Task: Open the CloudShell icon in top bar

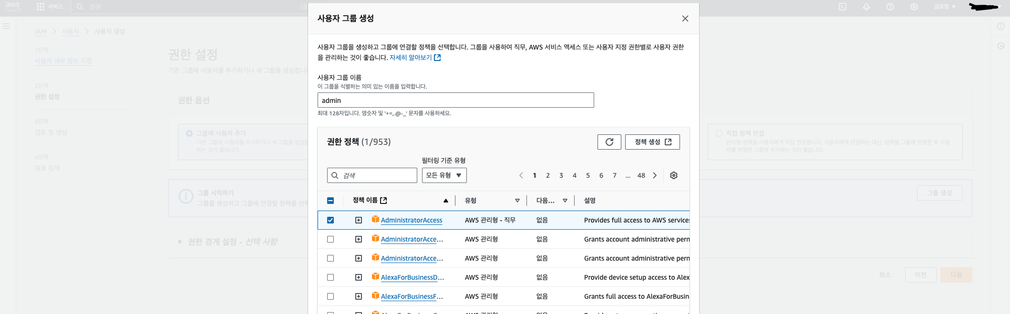Action: coord(843,7)
